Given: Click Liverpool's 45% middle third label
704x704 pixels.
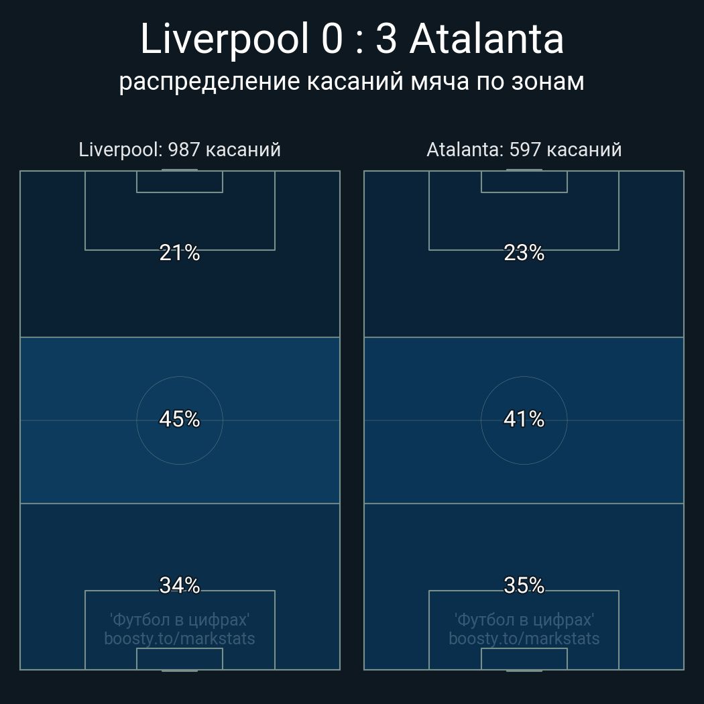Looking at the screenshot, I should point(180,419).
